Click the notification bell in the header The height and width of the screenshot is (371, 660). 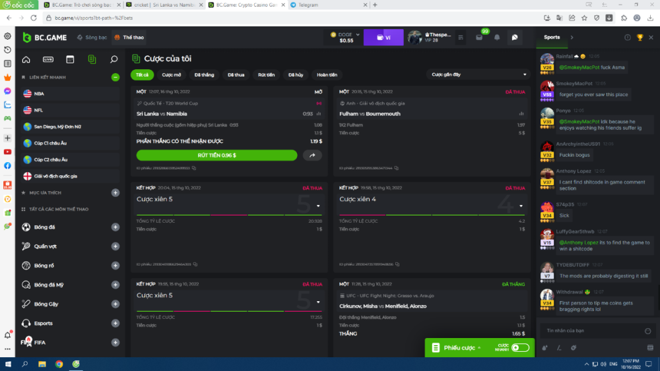coord(497,38)
